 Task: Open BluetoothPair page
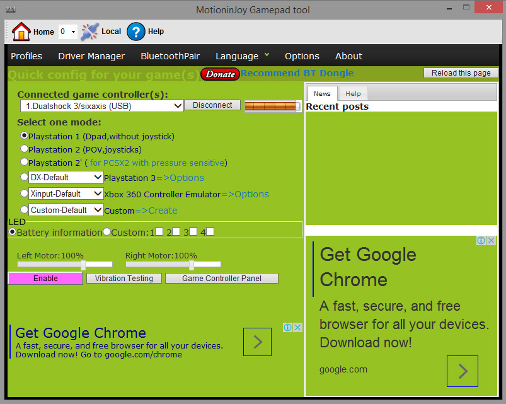tap(170, 56)
